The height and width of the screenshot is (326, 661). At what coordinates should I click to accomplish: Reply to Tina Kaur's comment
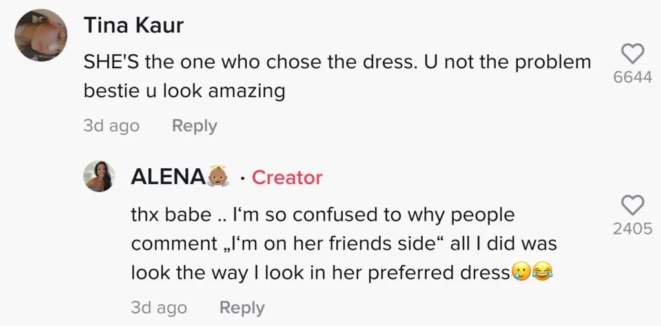(194, 126)
